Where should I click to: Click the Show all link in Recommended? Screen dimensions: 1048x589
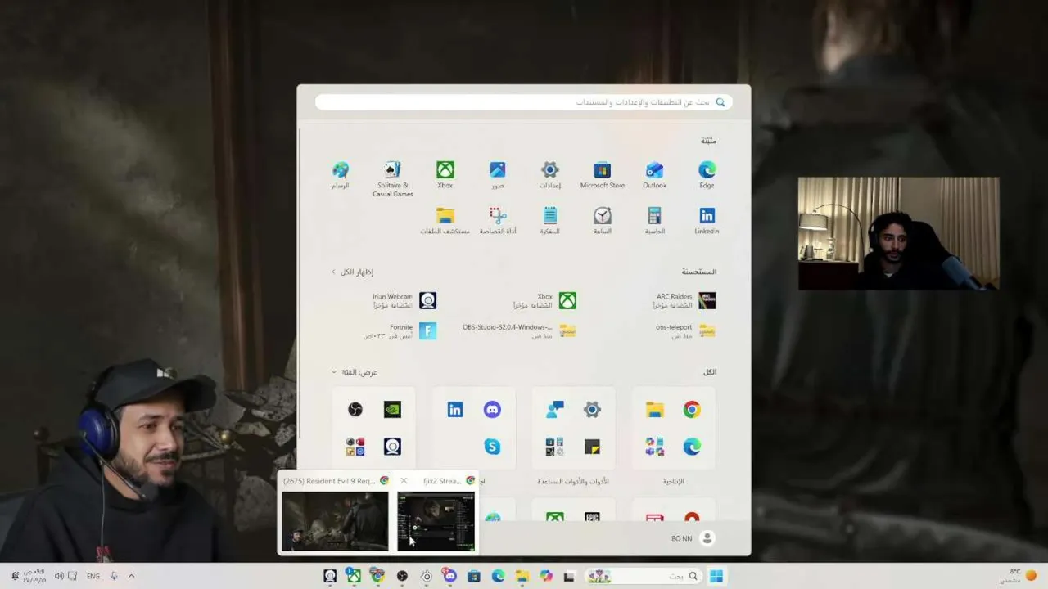[x=352, y=272]
